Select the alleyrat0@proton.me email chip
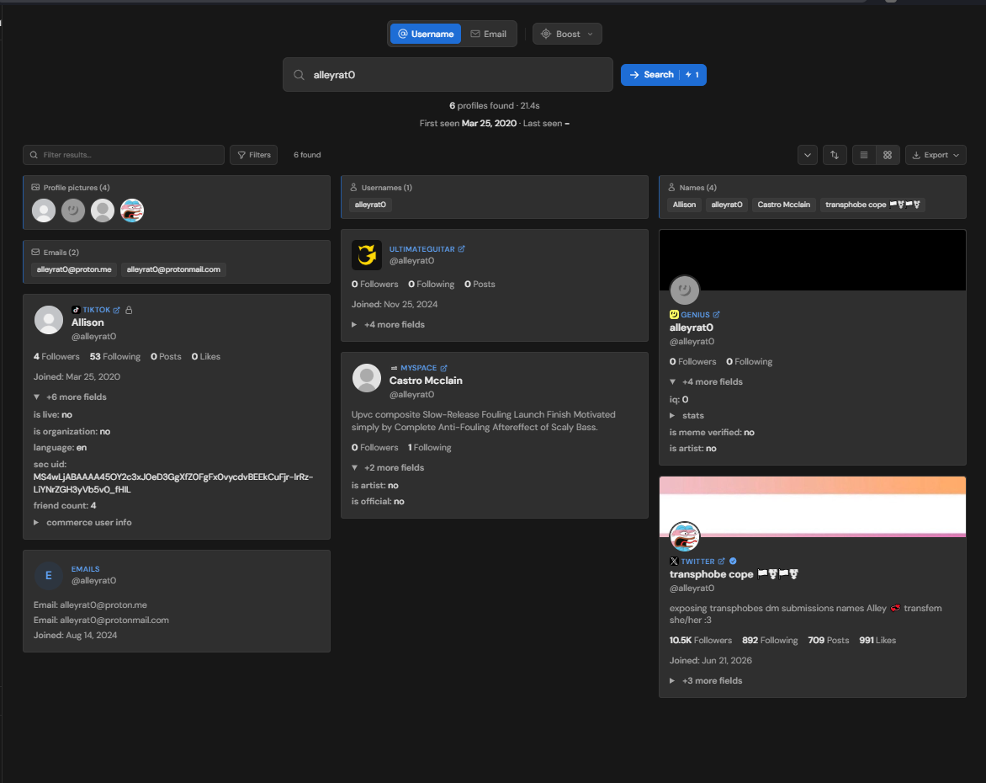The width and height of the screenshot is (986, 783). (x=74, y=269)
